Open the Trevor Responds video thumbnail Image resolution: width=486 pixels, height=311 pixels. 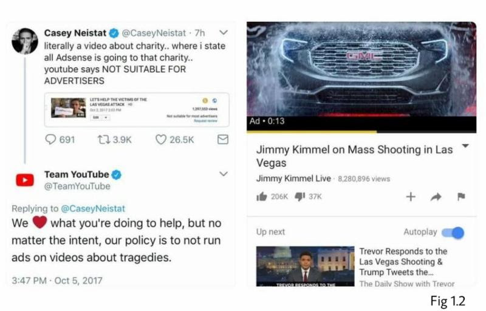pyautogui.click(x=305, y=266)
